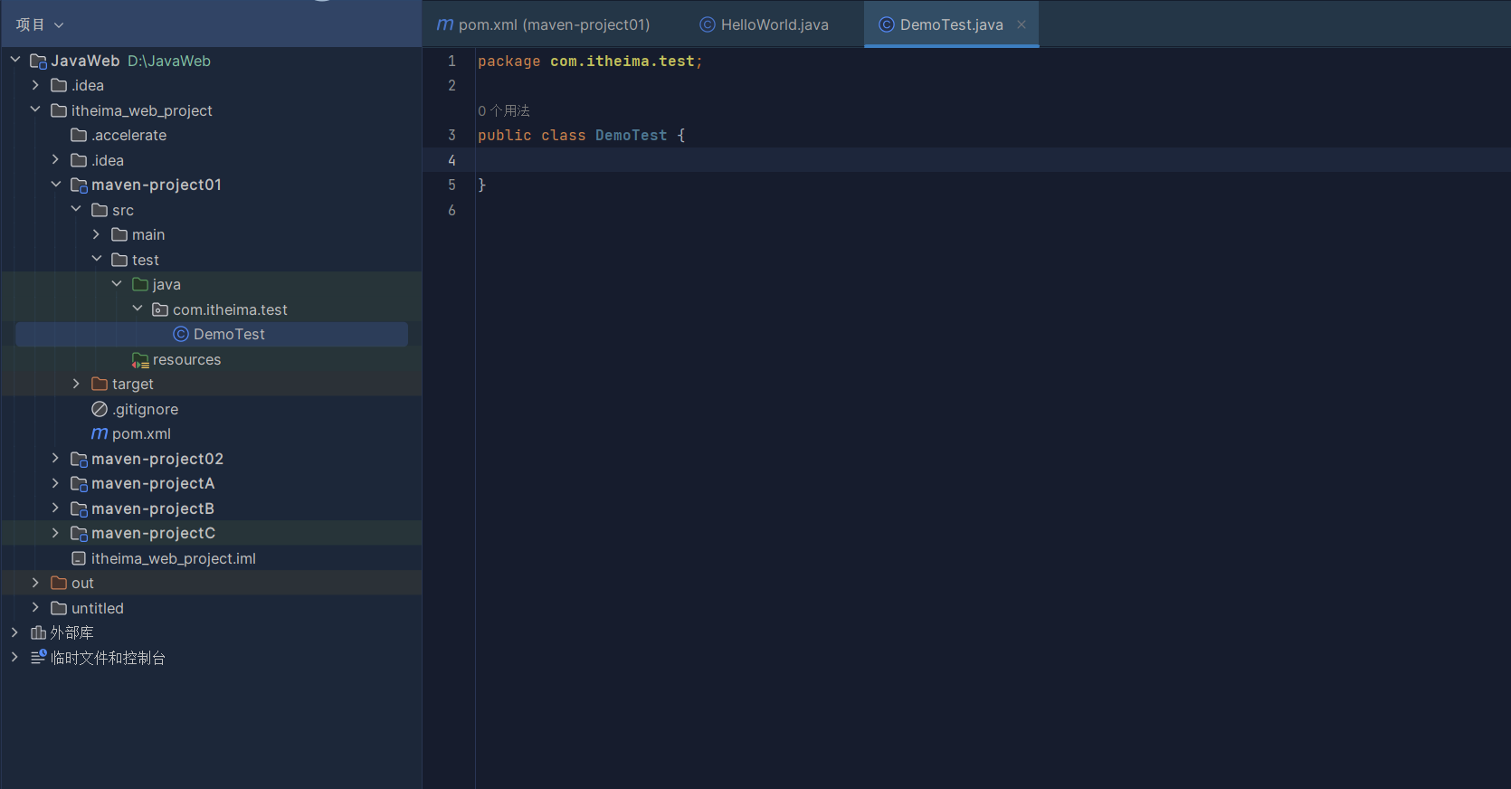This screenshot has height=789, width=1511.
Task: Collapse the maven-project01 module
Action: click(x=55, y=185)
